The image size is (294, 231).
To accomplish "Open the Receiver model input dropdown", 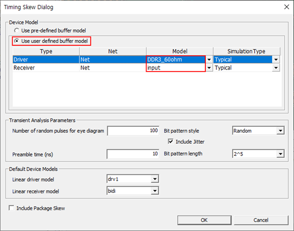I will pos(209,68).
